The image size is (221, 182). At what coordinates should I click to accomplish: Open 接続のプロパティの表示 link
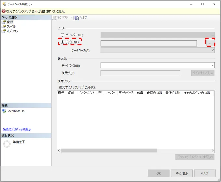(x=17, y=129)
